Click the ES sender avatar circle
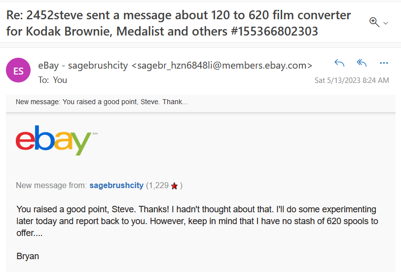This screenshot has height=272, width=401. [18, 70]
